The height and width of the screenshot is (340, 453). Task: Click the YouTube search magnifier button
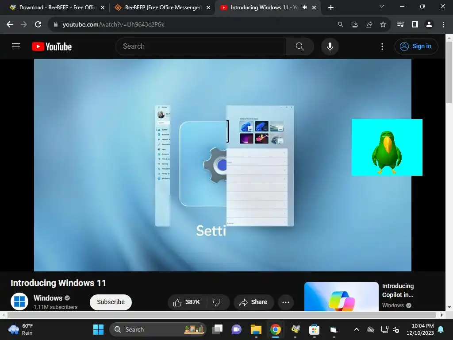point(299,46)
